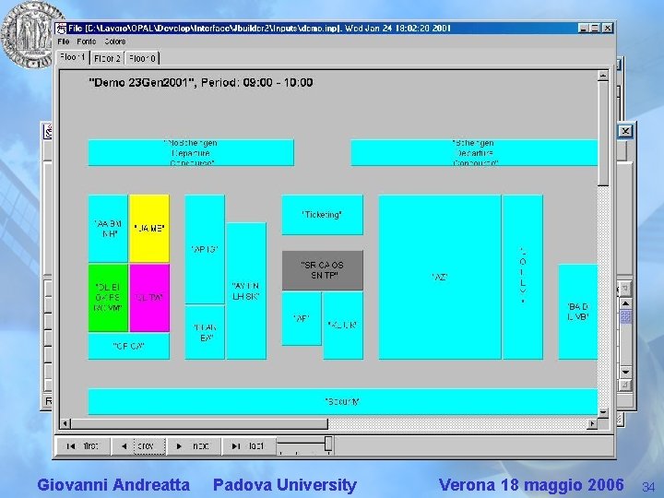The height and width of the screenshot is (498, 664).
Task: Switch to the Floor 1 tab
Action: pos(73,57)
